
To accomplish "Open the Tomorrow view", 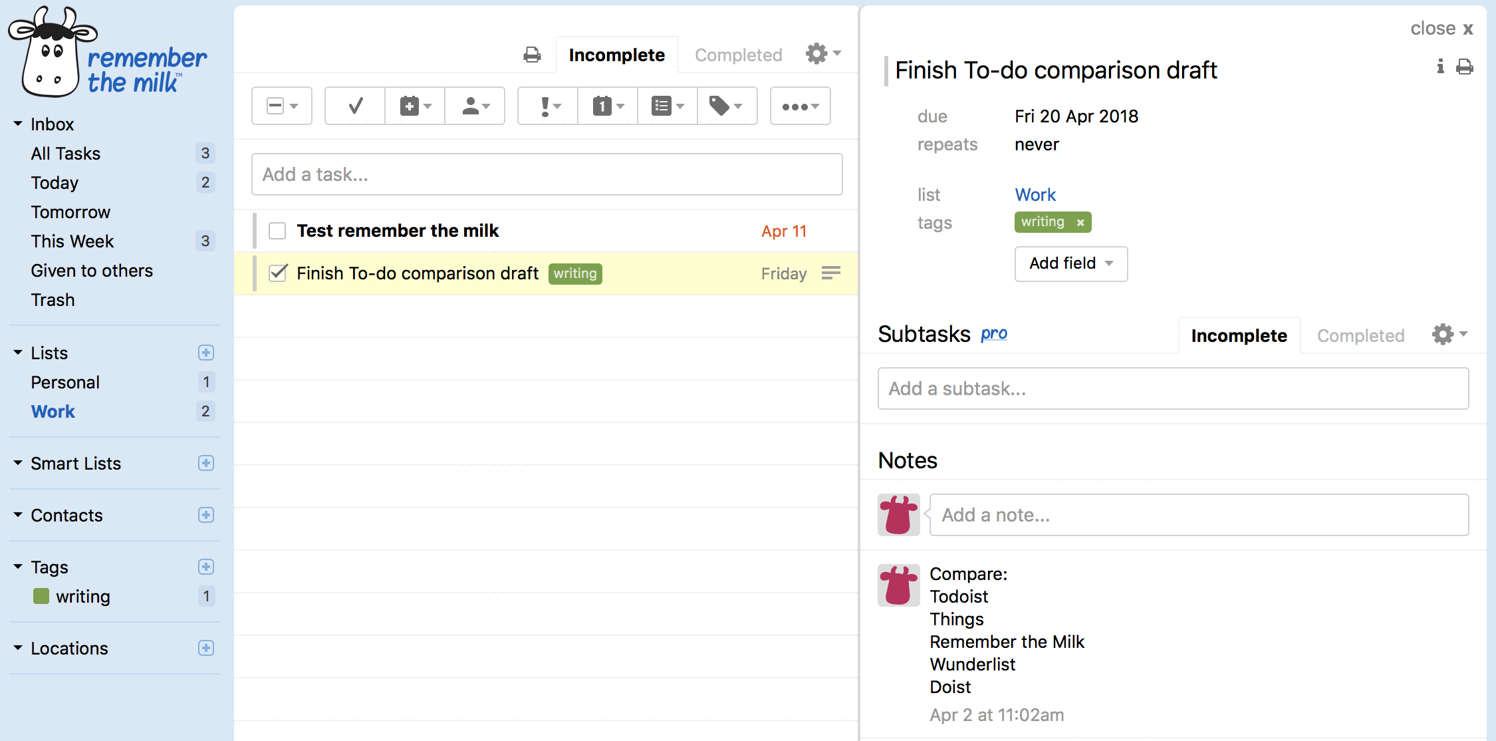I will (x=70, y=212).
